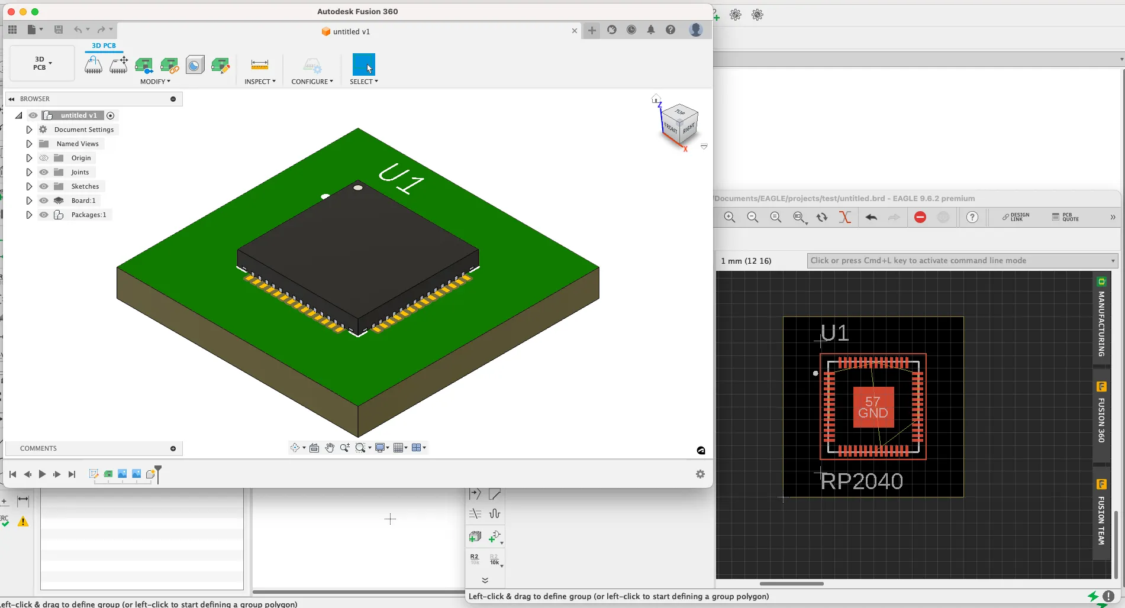
Task: Toggle visibility of Board:1
Action: tap(44, 200)
